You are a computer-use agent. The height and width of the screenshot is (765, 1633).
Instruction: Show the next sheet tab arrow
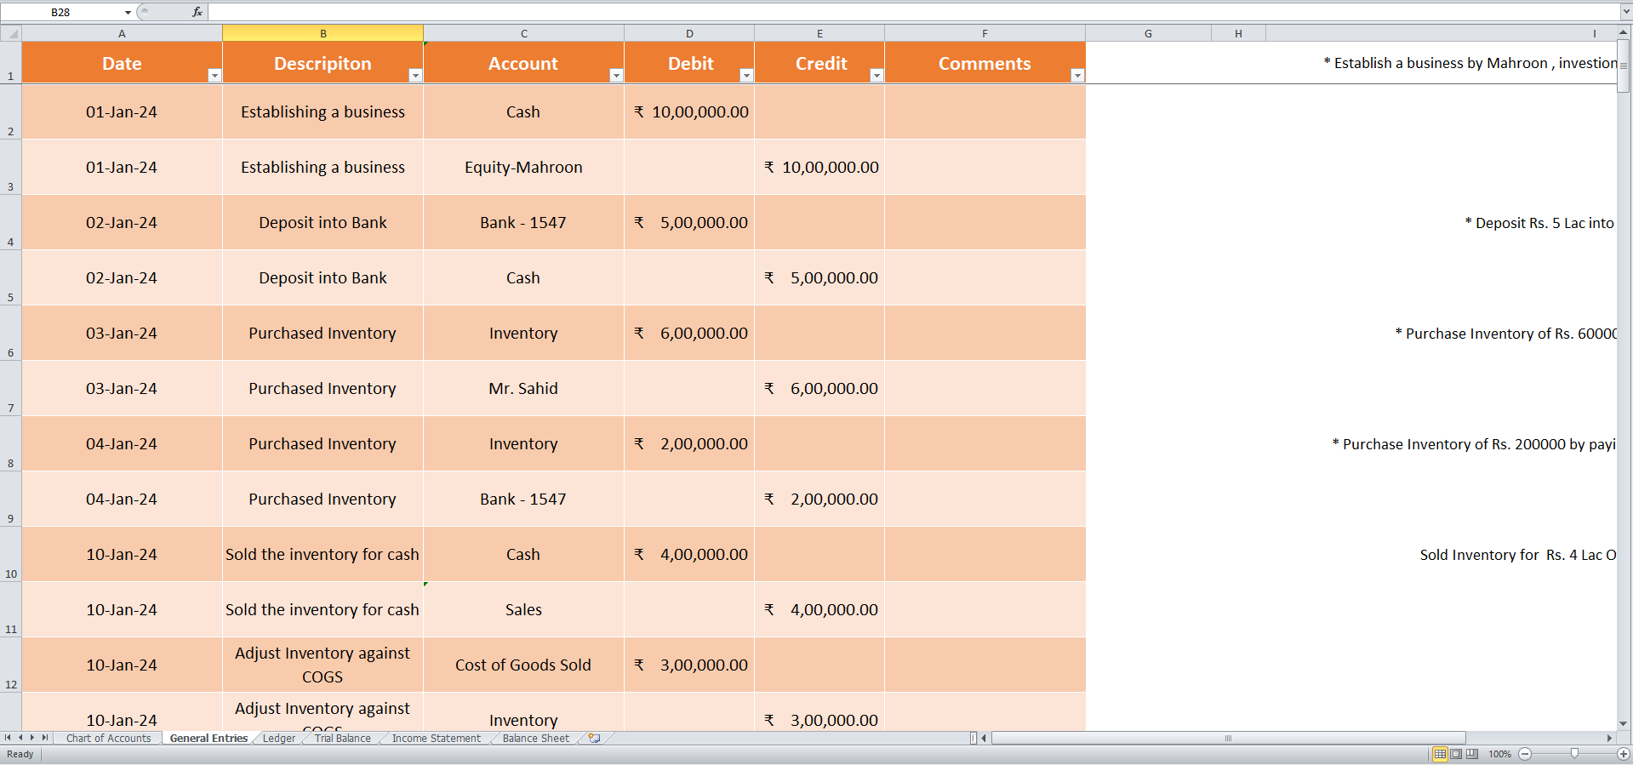coord(32,738)
